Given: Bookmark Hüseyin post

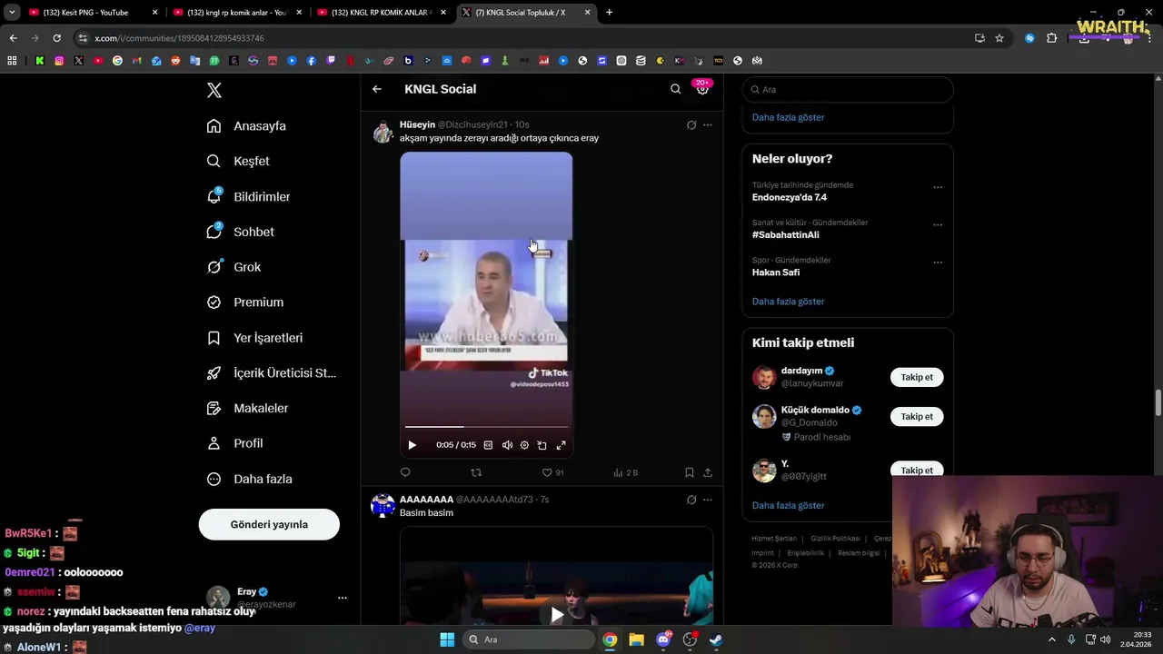Looking at the screenshot, I should 690,472.
